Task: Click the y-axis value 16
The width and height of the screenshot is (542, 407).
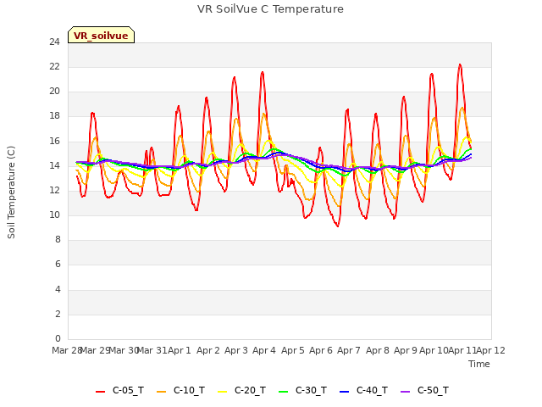Action: [54, 142]
